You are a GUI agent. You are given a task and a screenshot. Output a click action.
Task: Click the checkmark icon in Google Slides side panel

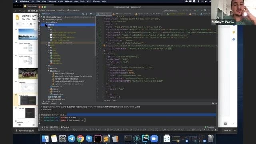tap(234, 40)
